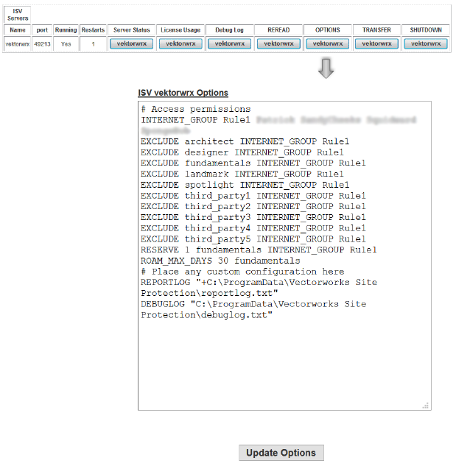Click the 'Name' column header

click(18, 30)
